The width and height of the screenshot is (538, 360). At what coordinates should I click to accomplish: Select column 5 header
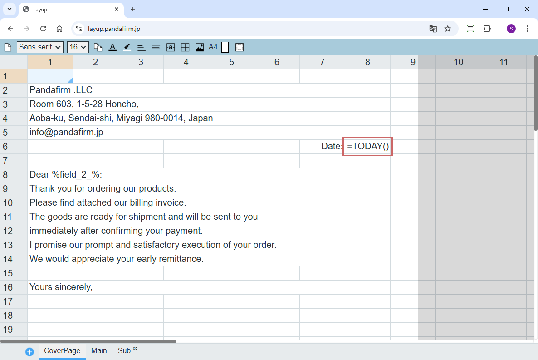tap(231, 62)
